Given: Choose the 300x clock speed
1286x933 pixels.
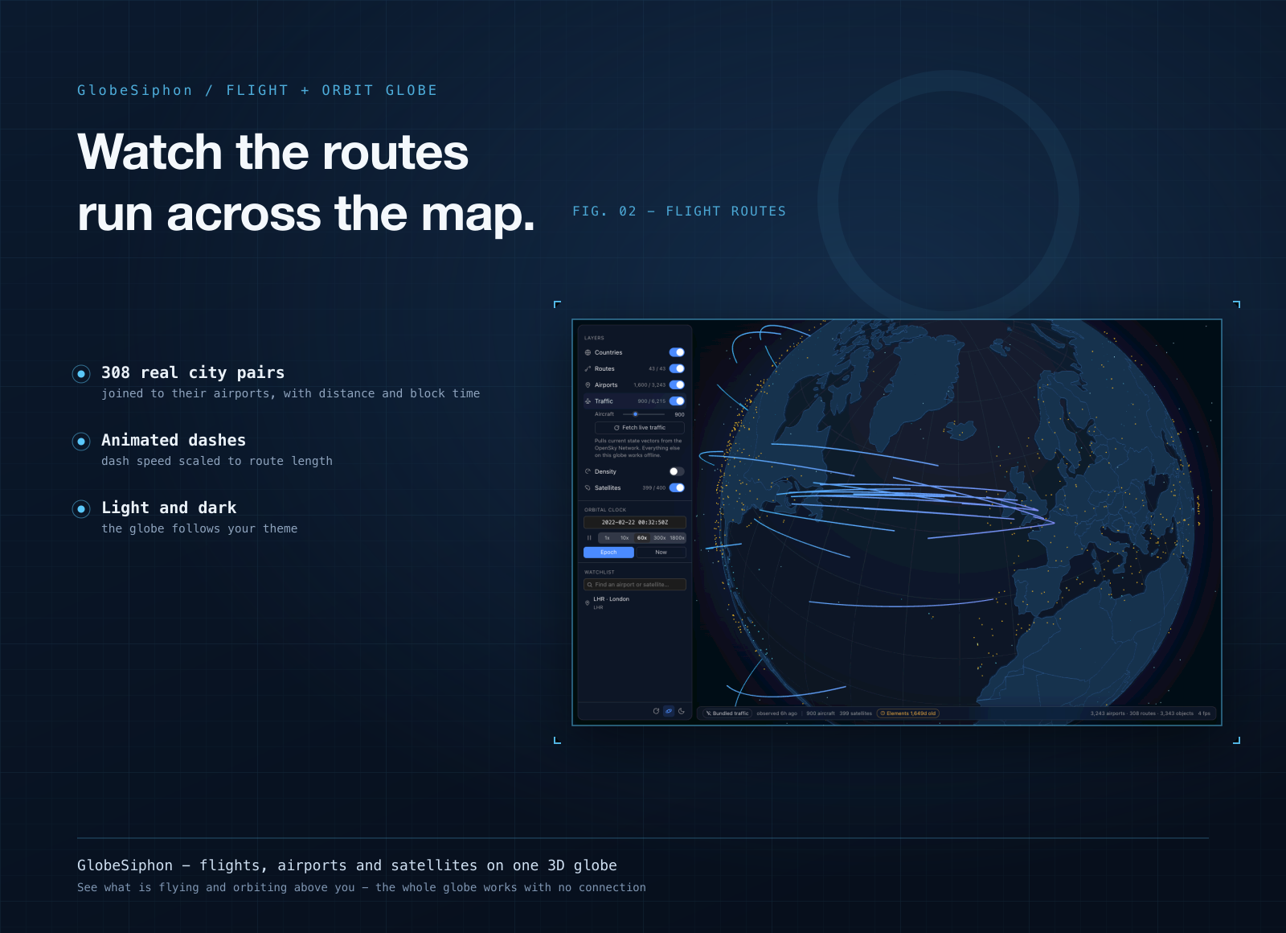Looking at the screenshot, I should [x=660, y=538].
